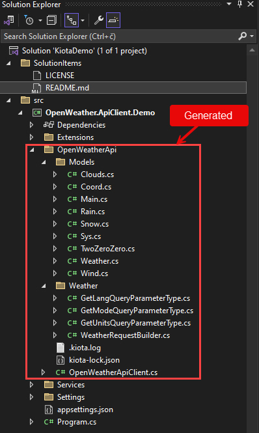259x433 pixels.
Task: Expand the Settings folder
Action: tap(31, 397)
